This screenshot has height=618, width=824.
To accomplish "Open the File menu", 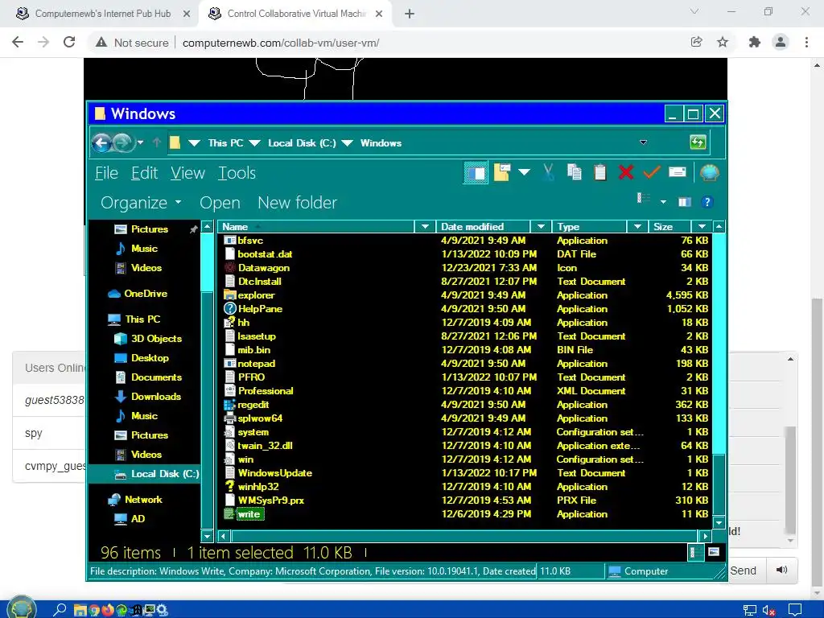I will (107, 173).
